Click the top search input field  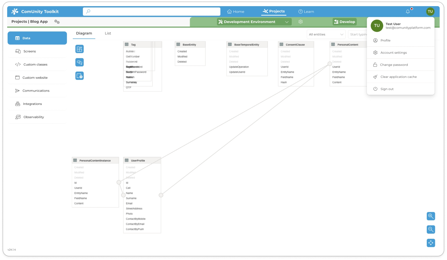click(152, 12)
